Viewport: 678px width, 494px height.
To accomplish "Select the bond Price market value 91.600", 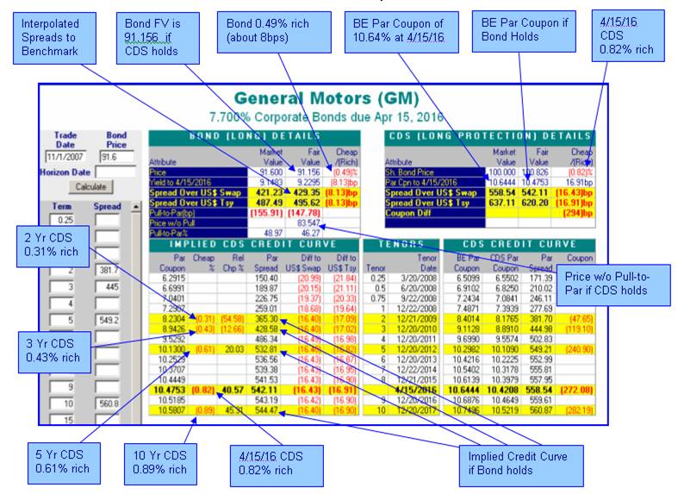I will click(271, 172).
